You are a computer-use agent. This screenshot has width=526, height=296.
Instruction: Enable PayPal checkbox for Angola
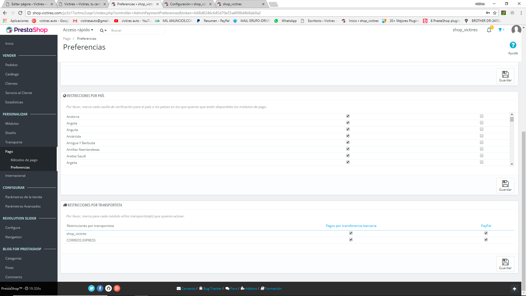(482, 123)
